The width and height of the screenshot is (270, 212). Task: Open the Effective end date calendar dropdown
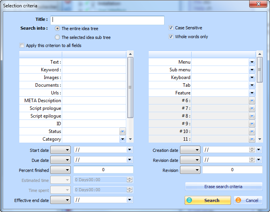tap(130, 200)
